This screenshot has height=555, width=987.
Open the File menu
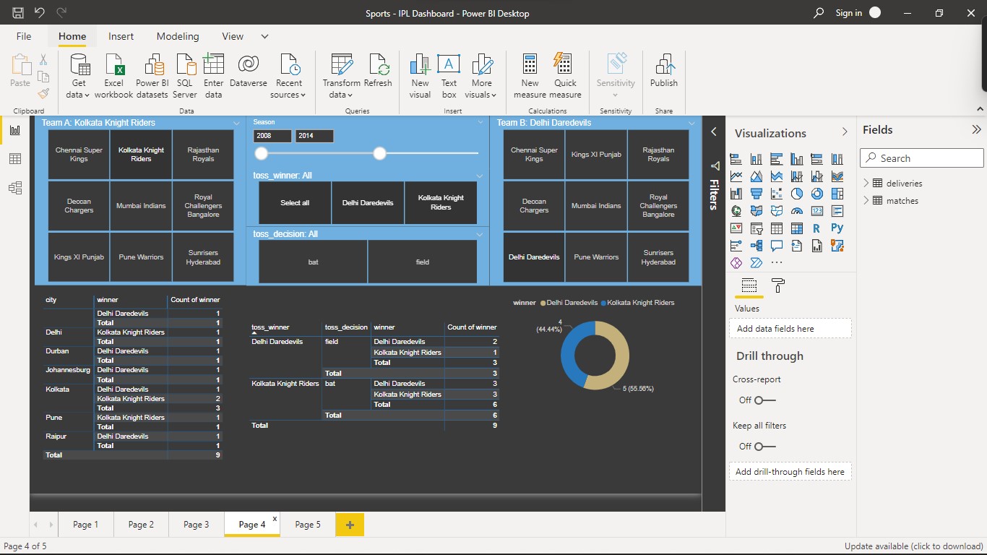pyautogui.click(x=24, y=36)
